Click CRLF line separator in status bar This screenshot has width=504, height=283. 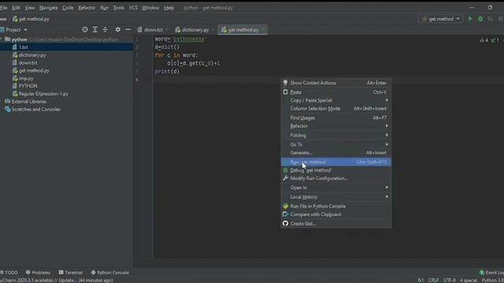tap(434, 281)
